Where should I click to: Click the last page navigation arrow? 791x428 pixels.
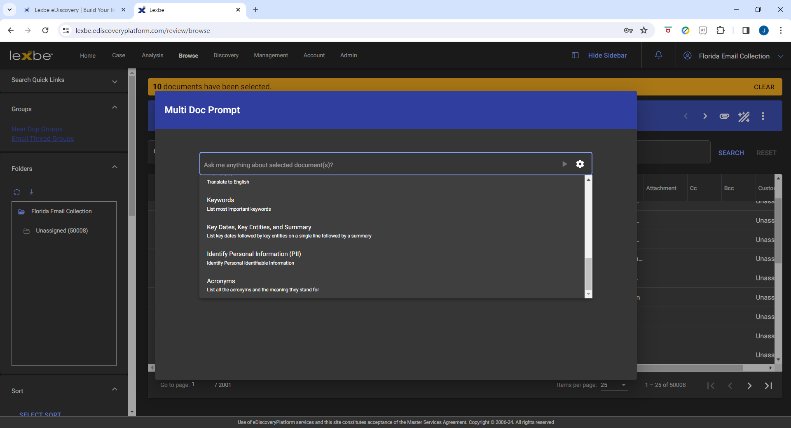pyautogui.click(x=768, y=386)
